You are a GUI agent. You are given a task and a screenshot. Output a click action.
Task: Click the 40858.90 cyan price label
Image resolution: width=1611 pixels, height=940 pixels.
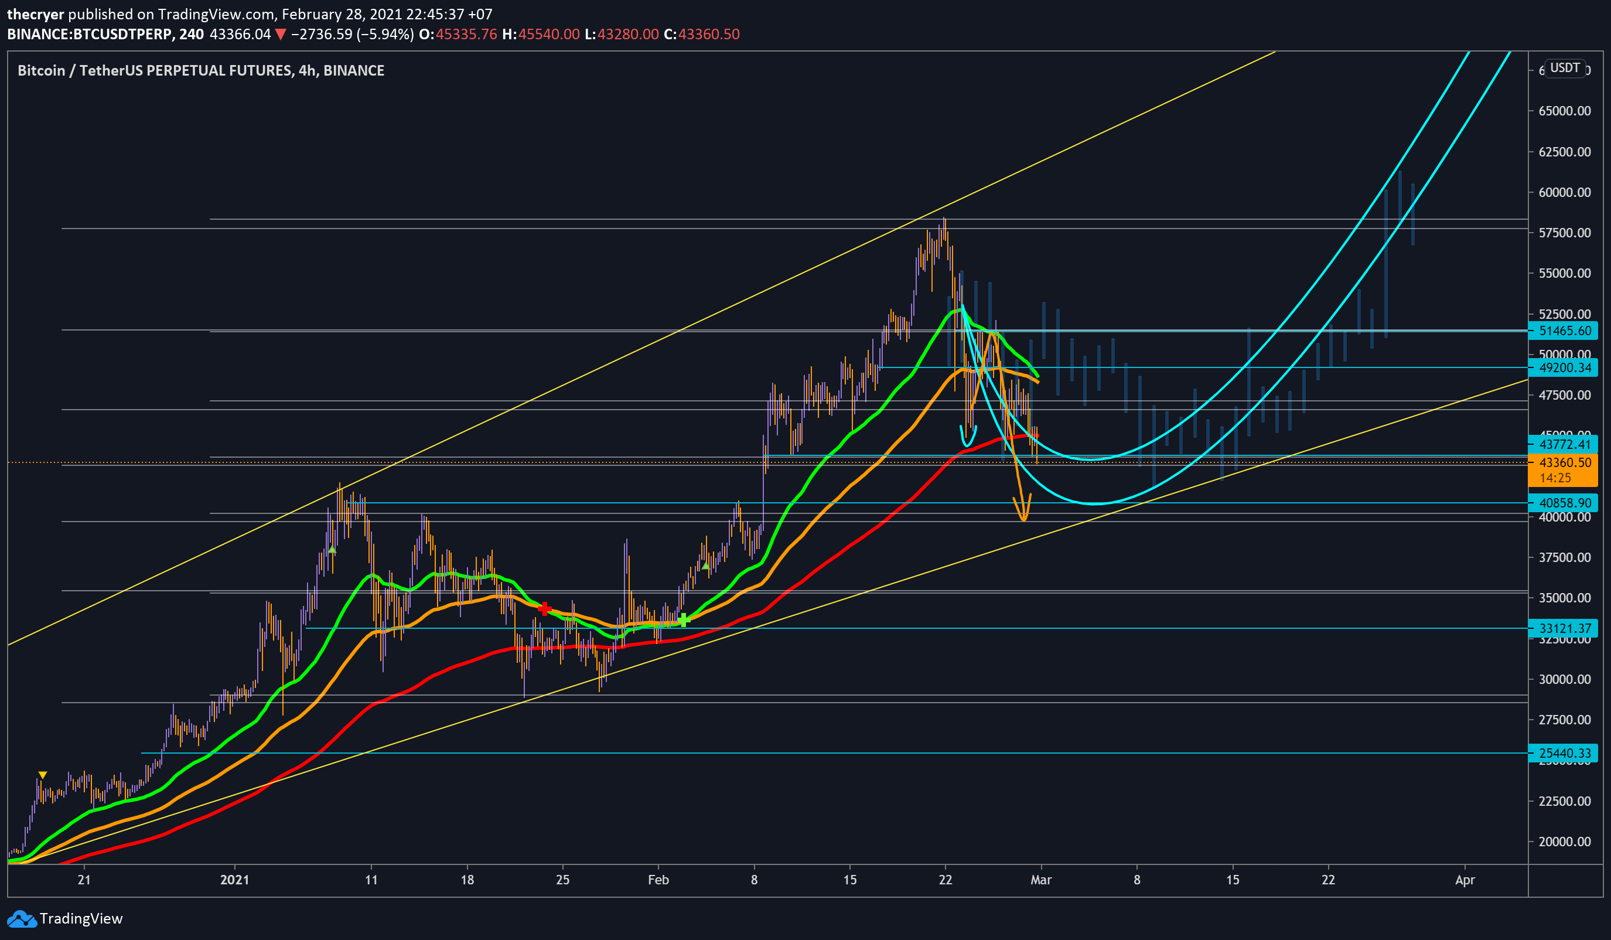click(1562, 503)
